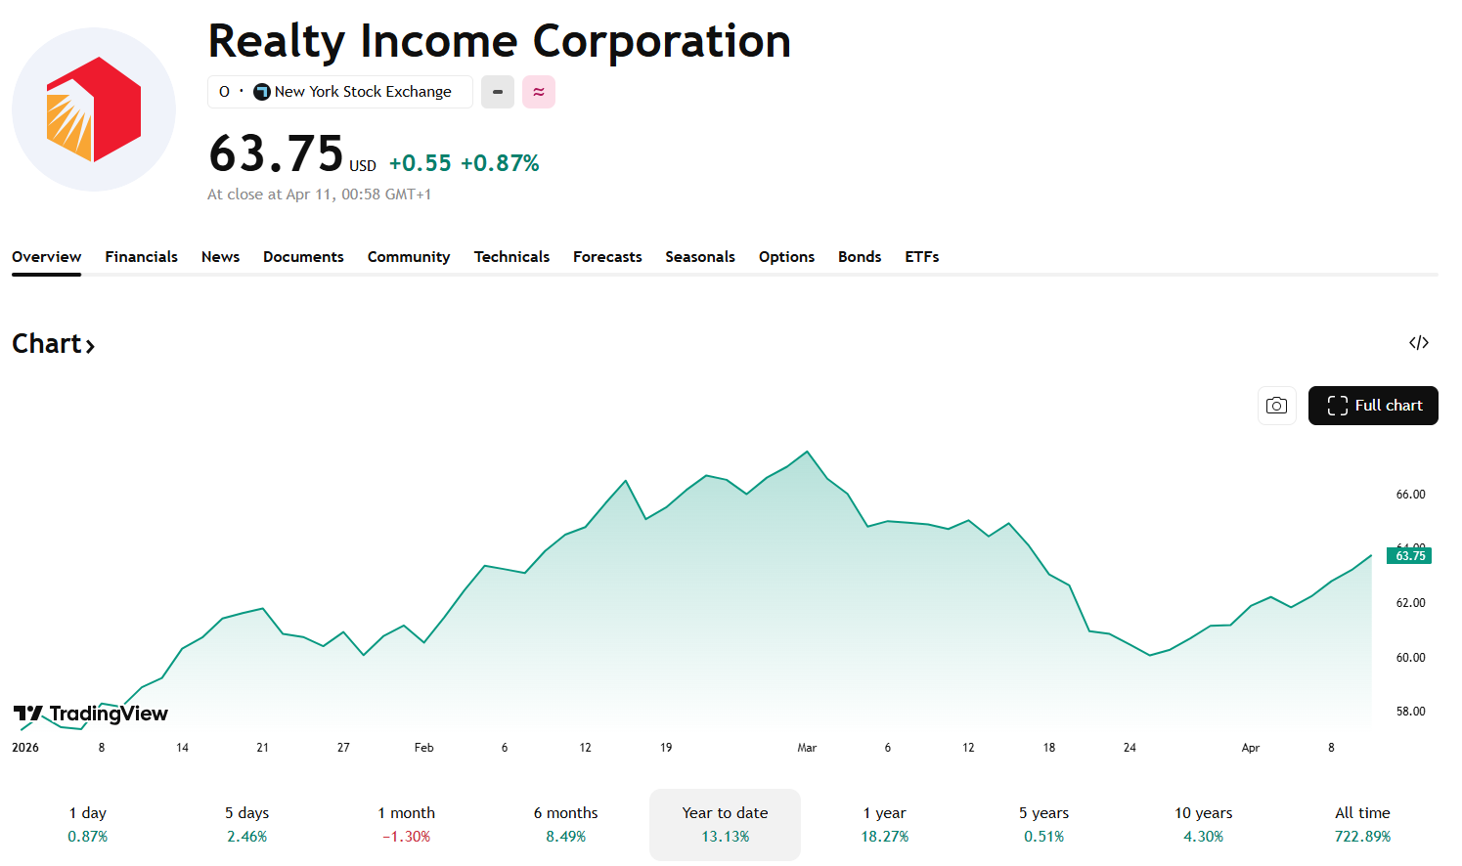This screenshot has width=1462, height=866.
Task: Open the TradingView logo on the chart
Action: tap(91, 714)
